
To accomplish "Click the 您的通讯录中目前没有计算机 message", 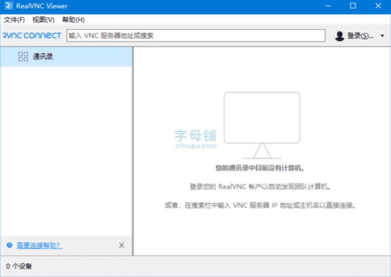I will [x=260, y=168].
